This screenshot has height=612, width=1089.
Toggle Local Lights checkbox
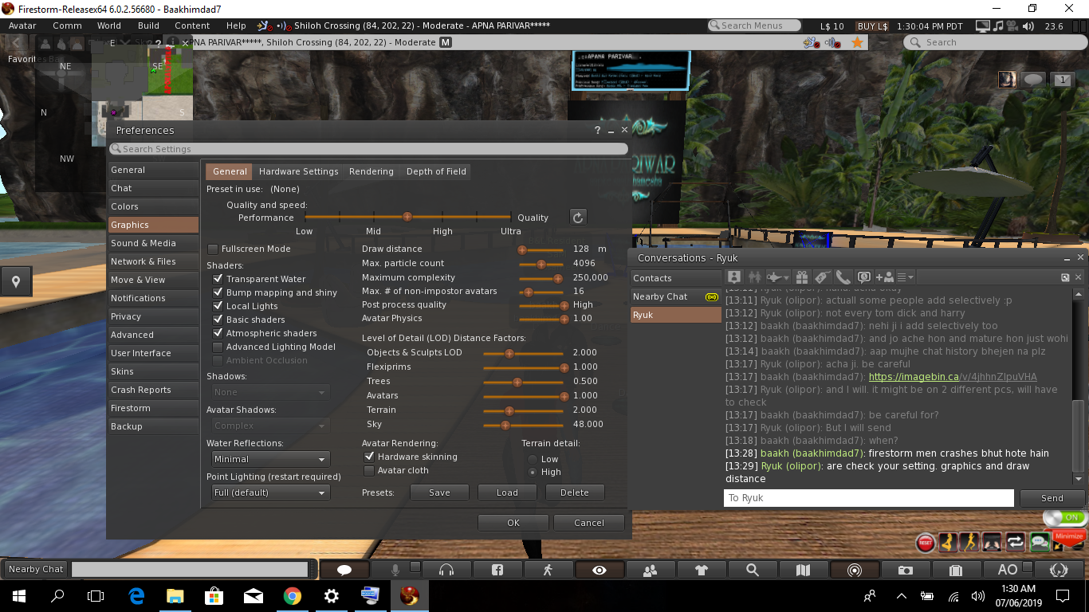(218, 306)
